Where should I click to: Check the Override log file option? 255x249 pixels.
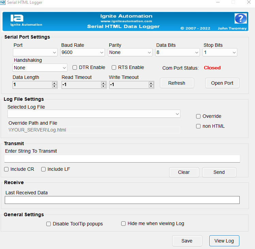click(x=198, y=116)
